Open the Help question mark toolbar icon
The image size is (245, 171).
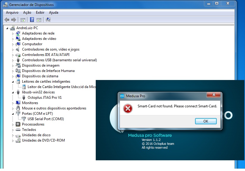tap(32, 20)
